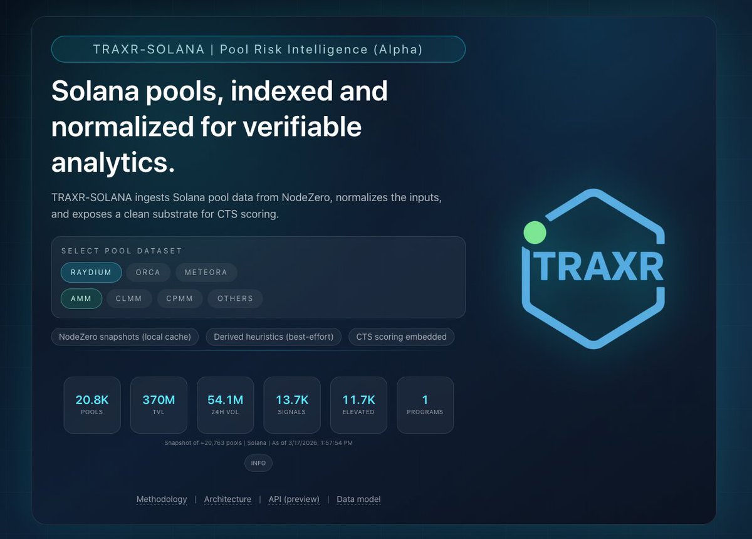Choose the CPMM pool type
The height and width of the screenshot is (539, 752).
(x=179, y=298)
